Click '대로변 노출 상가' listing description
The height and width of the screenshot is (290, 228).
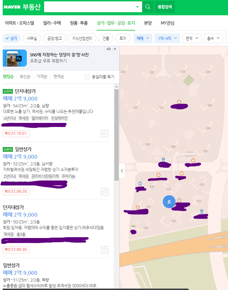coord(48,111)
